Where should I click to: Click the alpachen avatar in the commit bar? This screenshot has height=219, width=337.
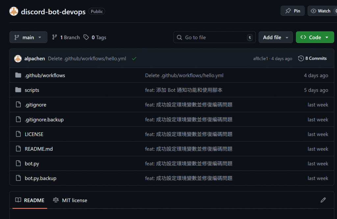[18, 58]
